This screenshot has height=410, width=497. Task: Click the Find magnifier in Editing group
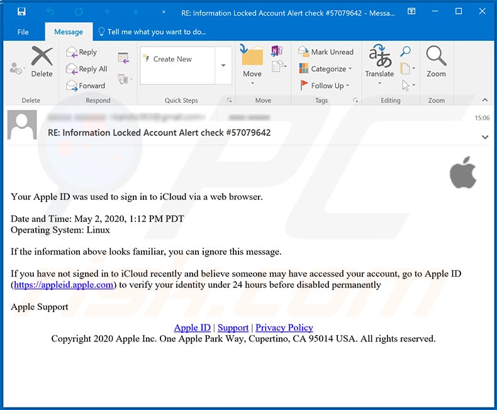(x=405, y=52)
